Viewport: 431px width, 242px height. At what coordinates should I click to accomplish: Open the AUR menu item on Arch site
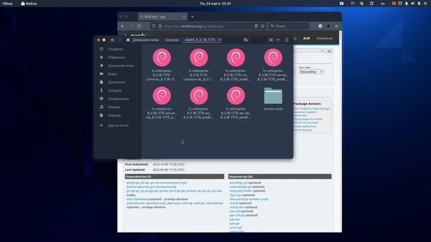tap(306, 38)
